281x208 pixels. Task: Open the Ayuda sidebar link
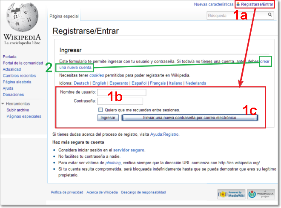click(8, 88)
